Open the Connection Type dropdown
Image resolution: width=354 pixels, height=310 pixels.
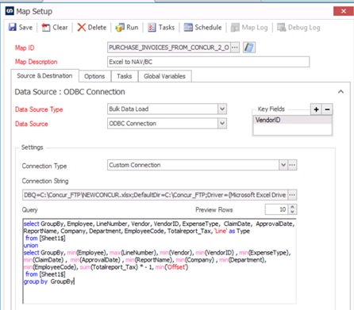(283, 165)
